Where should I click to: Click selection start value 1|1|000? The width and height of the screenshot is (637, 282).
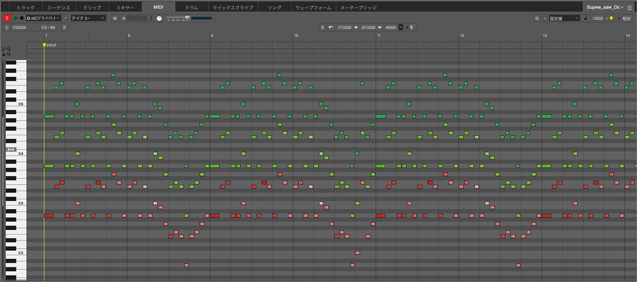345,28
